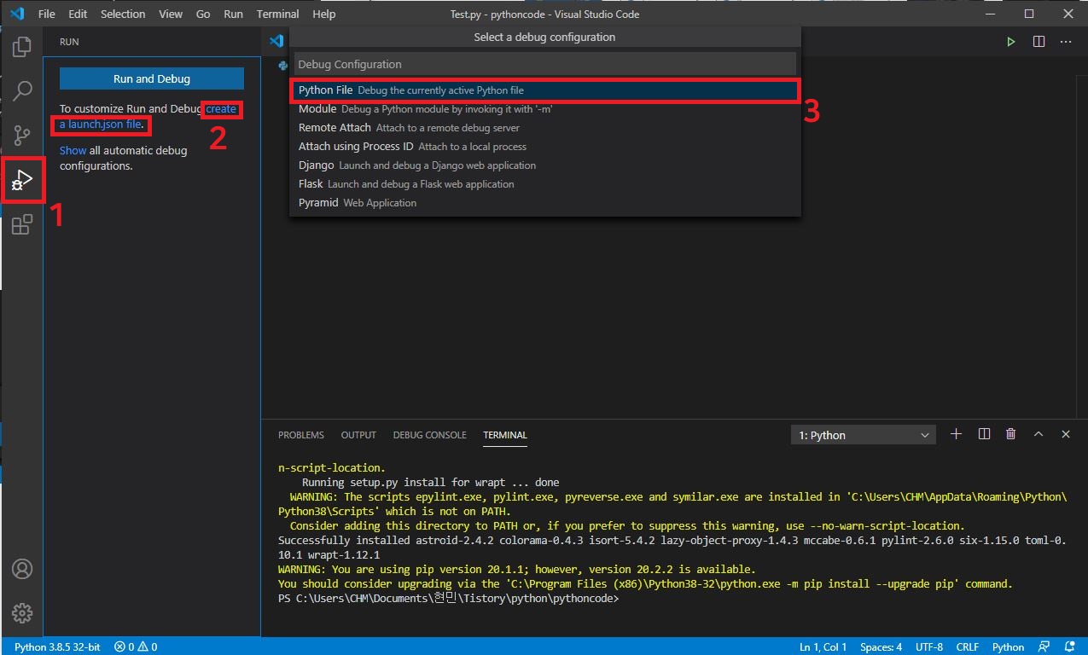Select 'Python File' debug configuration
This screenshot has height=655, width=1088.
pyautogui.click(x=545, y=90)
